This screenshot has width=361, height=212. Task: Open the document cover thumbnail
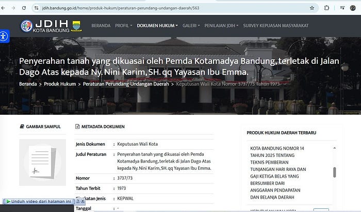43,163
